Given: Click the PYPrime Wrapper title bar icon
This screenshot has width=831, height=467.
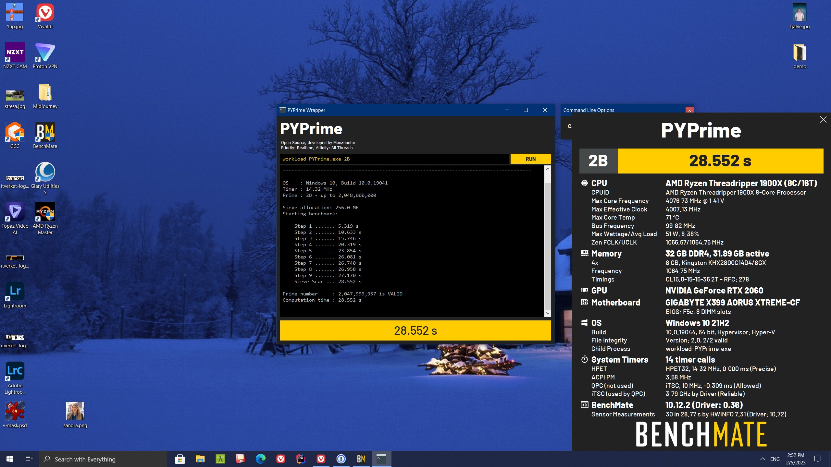Looking at the screenshot, I should pyautogui.click(x=282, y=110).
